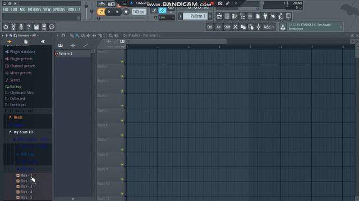Click the main volume slider
Image resolution: width=359 pixels, height=201 pixels.
(86, 11)
